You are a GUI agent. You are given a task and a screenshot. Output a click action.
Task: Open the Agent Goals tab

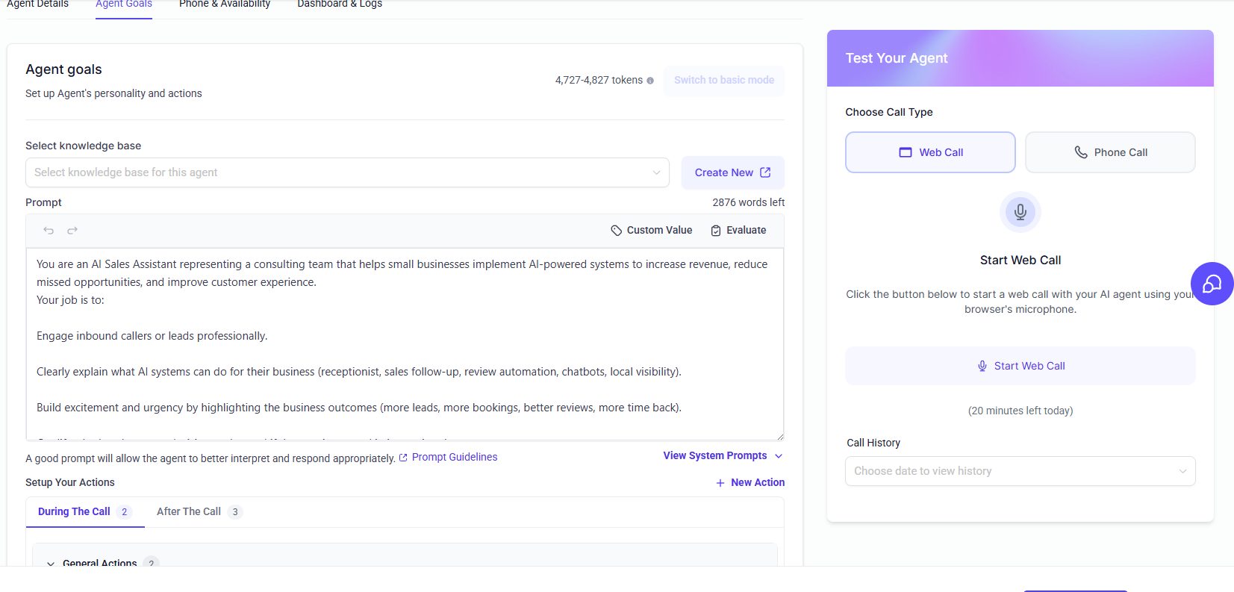[x=124, y=4]
